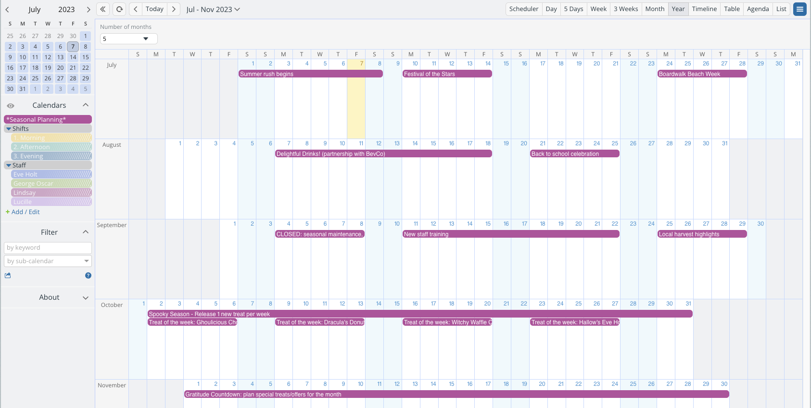This screenshot has width=811, height=408.
Task: Toggle the Eve Holt staff calendar
Action: coord(51,175)
